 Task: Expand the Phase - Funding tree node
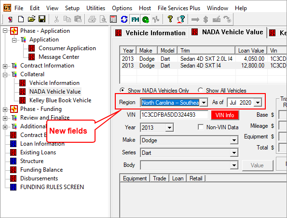[x=5, y=109]
